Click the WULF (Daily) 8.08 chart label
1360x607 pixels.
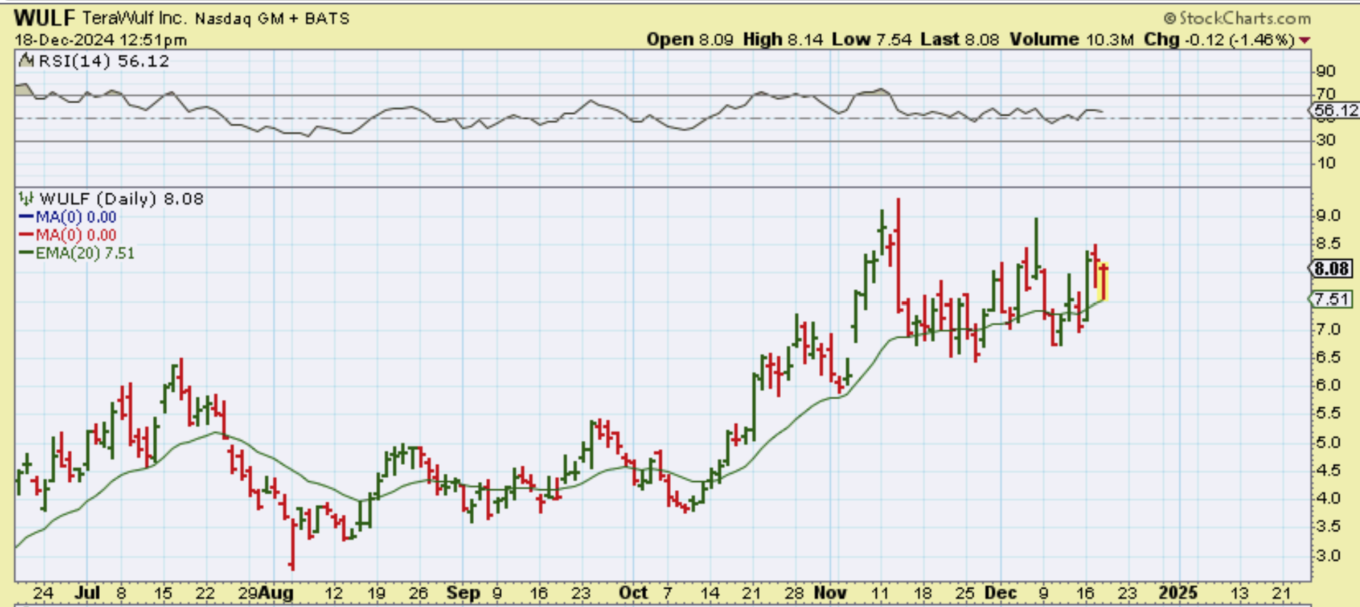coord(122,199)
